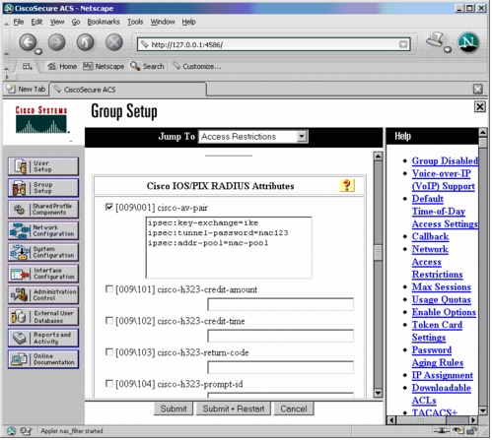Open Group Setup in the sidebar
Screen dimensions: 492x440
tap(43, 188)
